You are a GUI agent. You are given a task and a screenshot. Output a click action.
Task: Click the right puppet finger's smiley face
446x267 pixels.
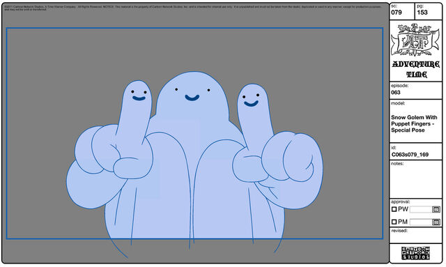[251, 100]
